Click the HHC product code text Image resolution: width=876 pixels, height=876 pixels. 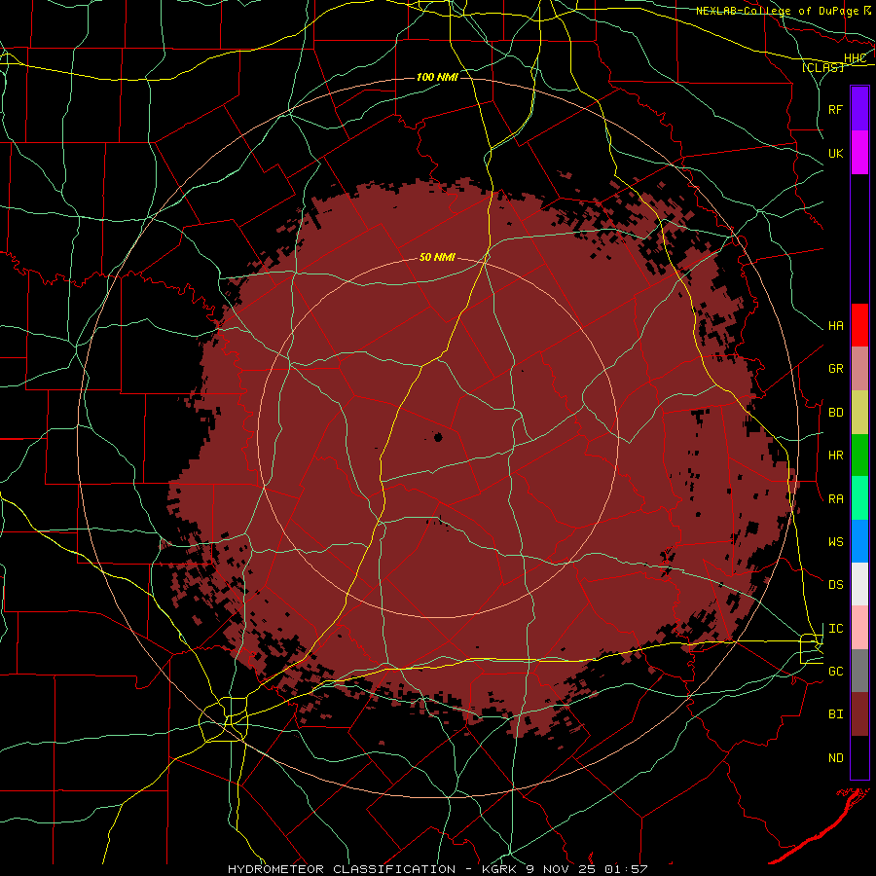click(855, 58)
